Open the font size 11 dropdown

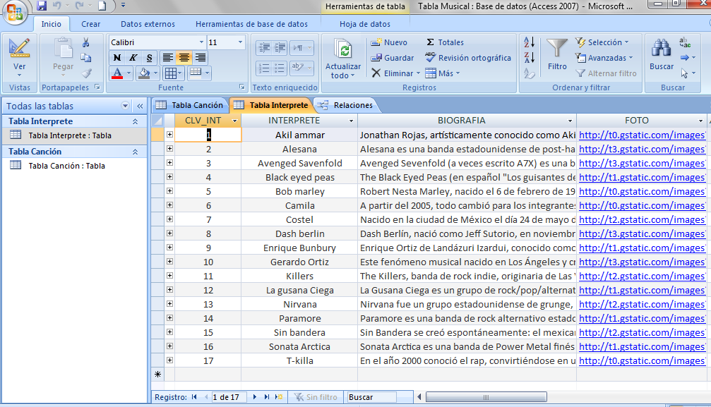(x=240, y=42)
